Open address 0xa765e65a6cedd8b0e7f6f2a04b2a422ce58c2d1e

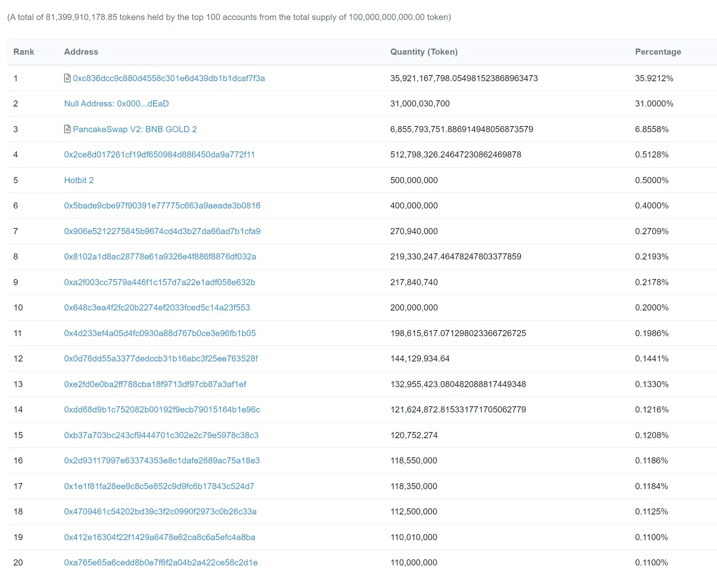[x=161, y=563]
